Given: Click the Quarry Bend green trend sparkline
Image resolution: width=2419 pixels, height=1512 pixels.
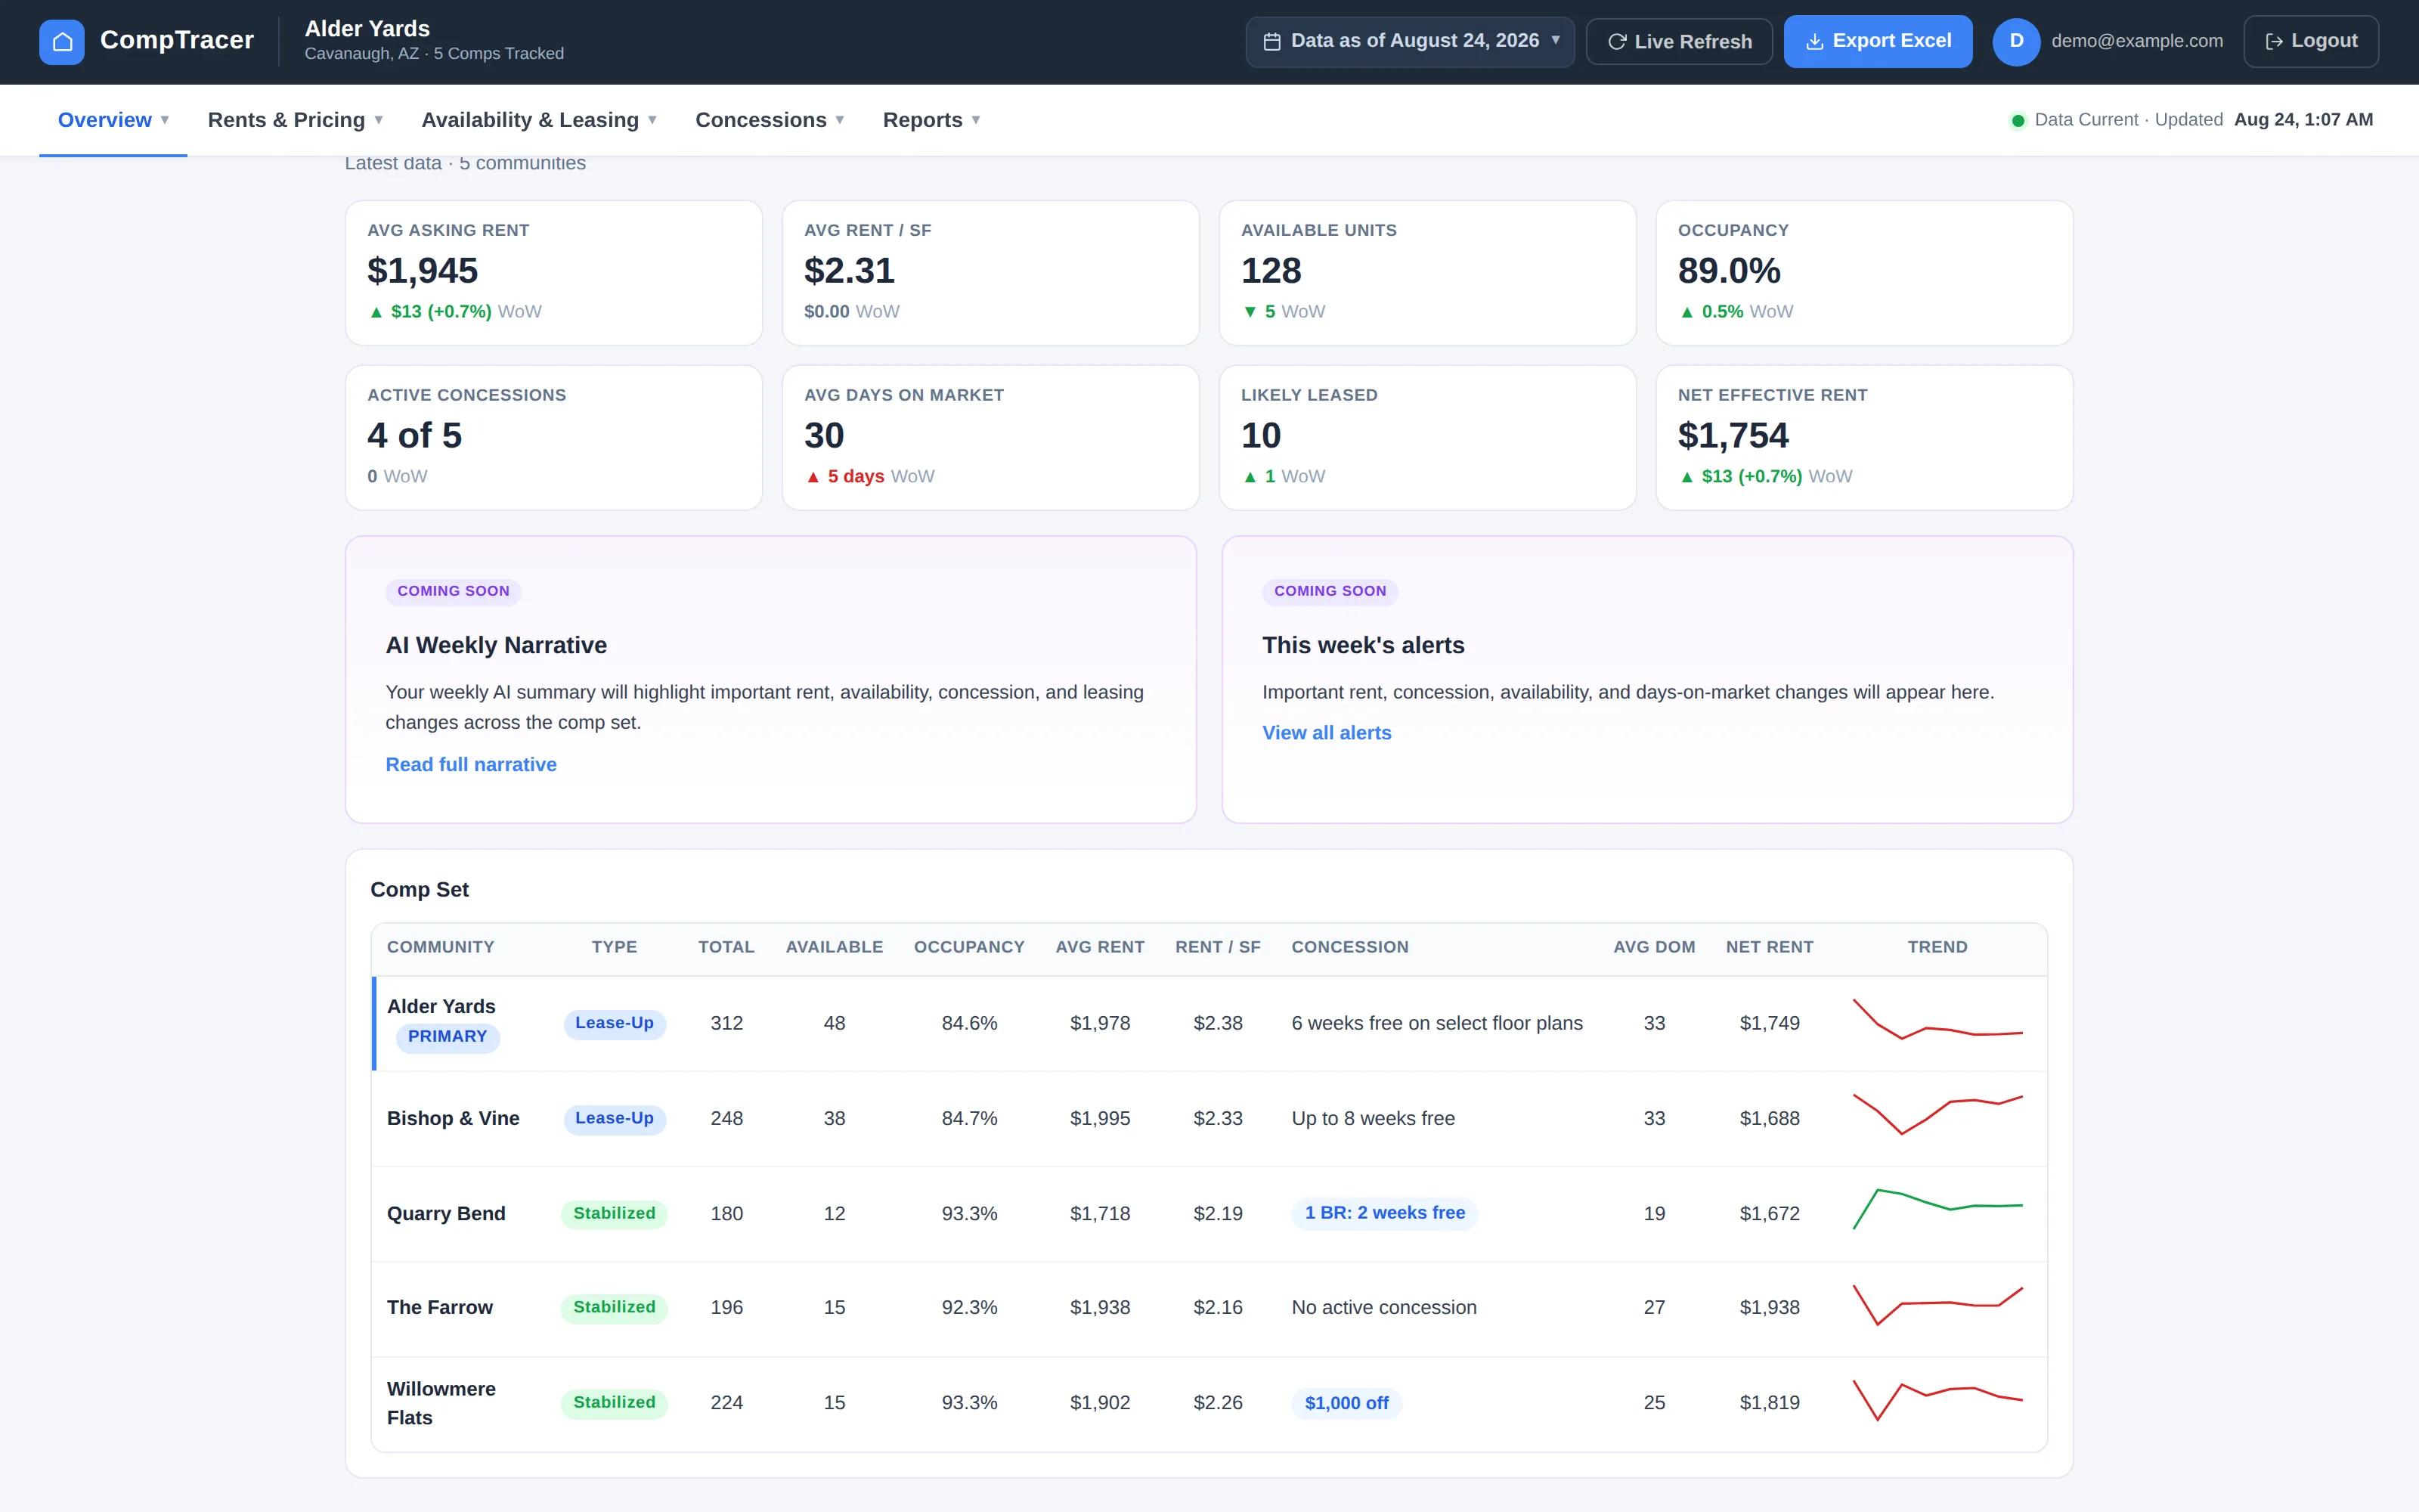Looking at the screenshot, I should pyautogui.click(x=1937, y=1210).
